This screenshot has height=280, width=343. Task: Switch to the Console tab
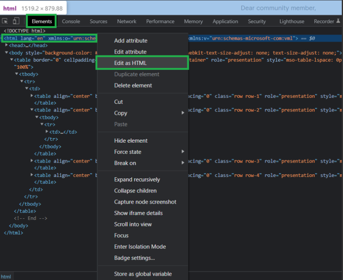click(71, 21)
